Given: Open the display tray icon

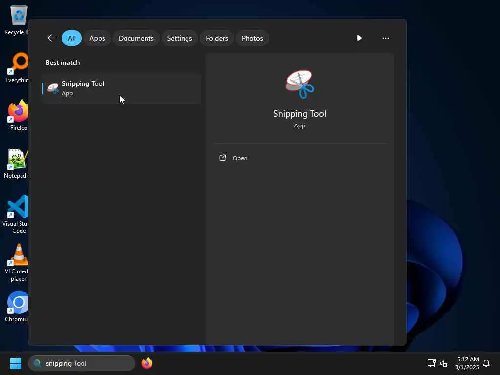Looking at the screenshot, I should pyautogui.click(x=431, y=363).
